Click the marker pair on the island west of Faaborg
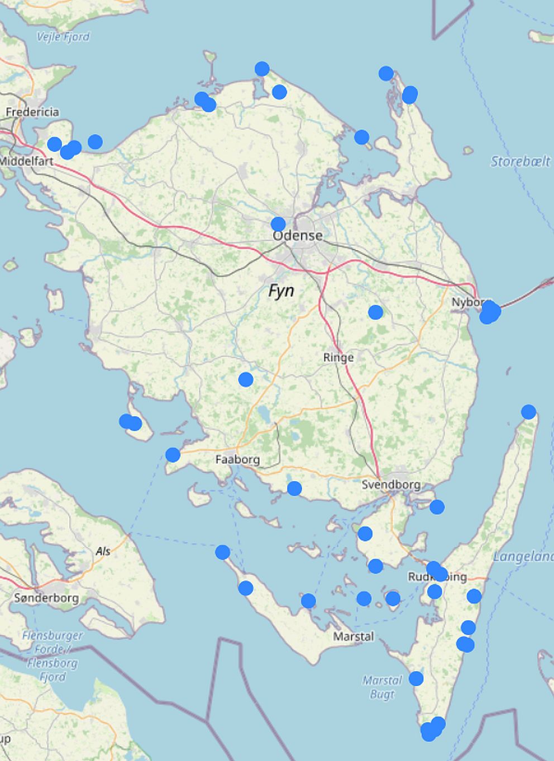Image resolution: width=554 pixels, height=761 pixels. click(x=130, y=422)
